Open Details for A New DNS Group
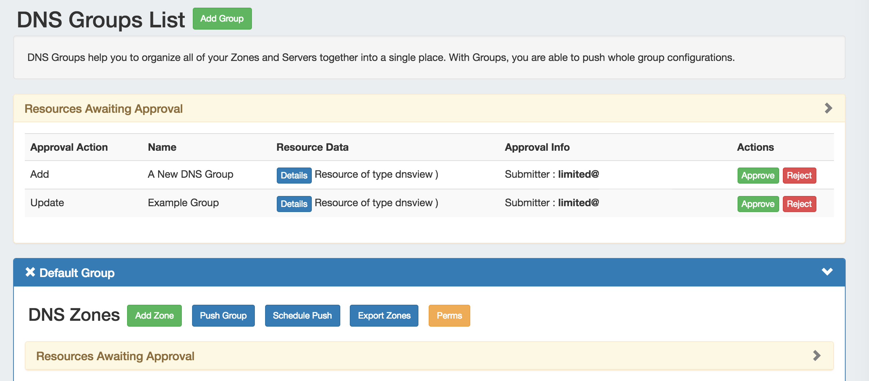This screenshot has width=869, height=381. (294, 176)
